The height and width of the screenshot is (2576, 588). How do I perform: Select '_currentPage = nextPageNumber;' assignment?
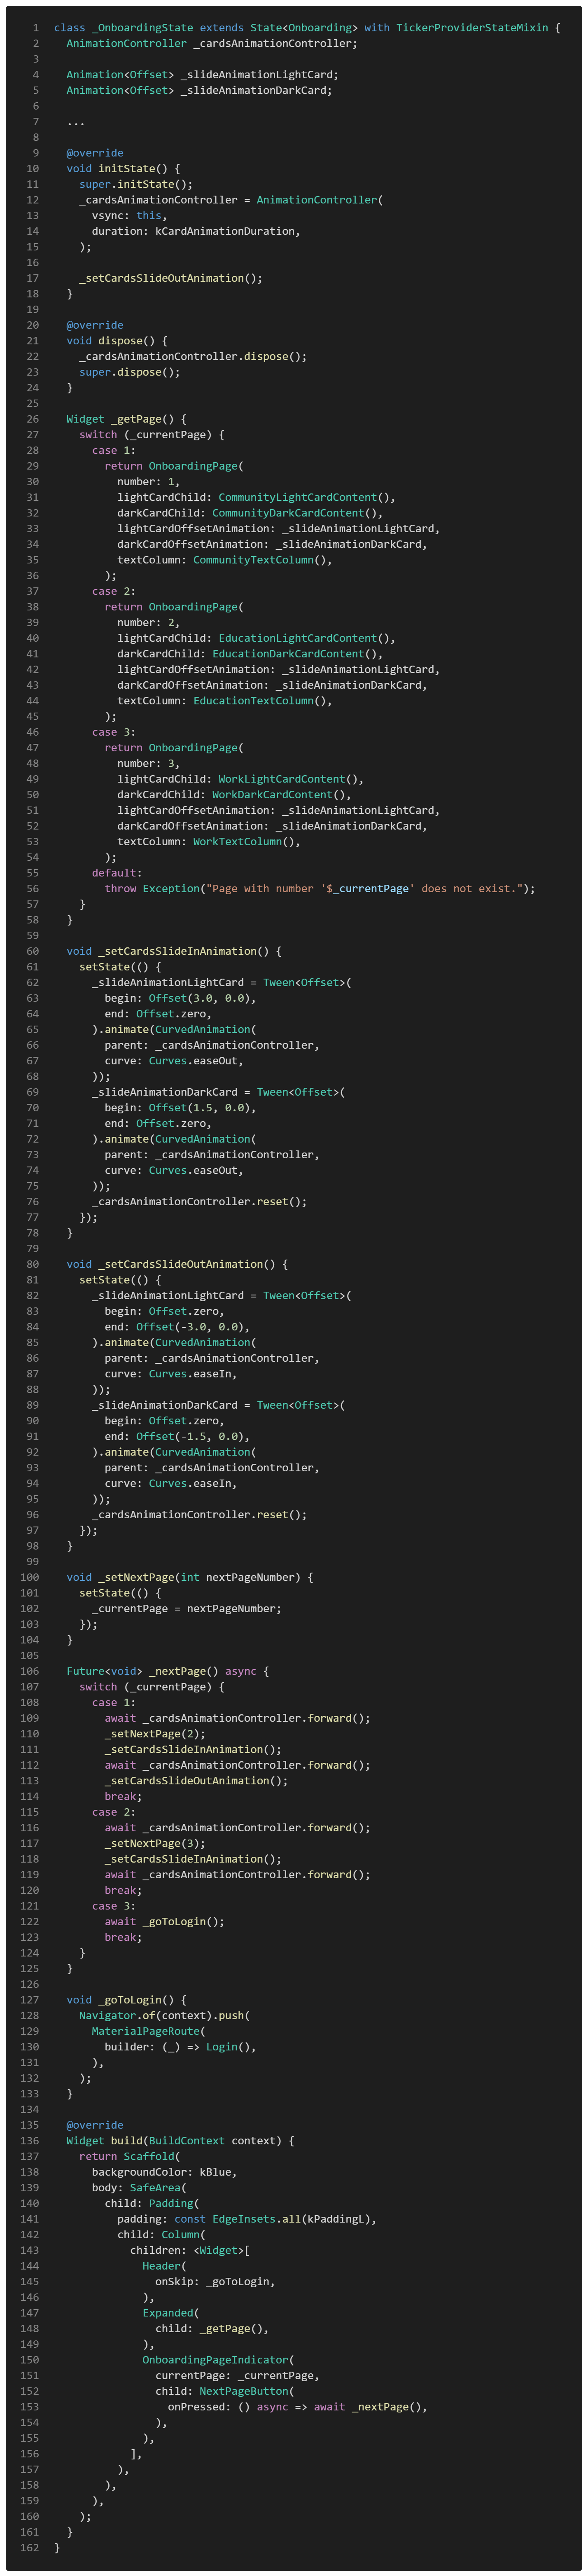coord(187,1609)
